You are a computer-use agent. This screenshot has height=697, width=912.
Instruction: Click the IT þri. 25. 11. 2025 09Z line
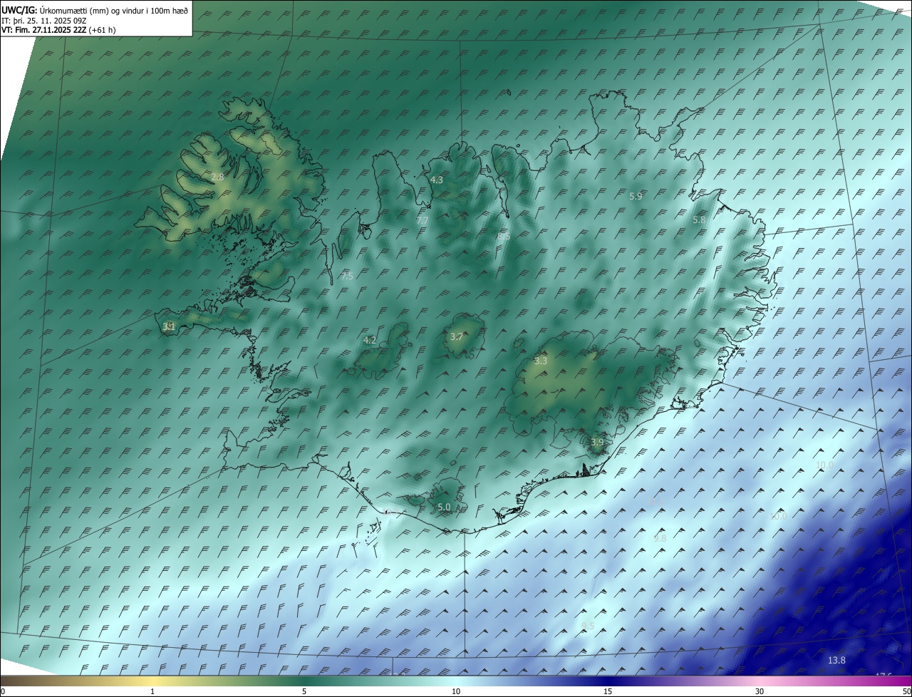(x=44, y=21)
